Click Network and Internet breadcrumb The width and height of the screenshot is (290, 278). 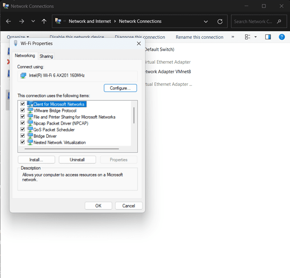(x=90, y=22)
